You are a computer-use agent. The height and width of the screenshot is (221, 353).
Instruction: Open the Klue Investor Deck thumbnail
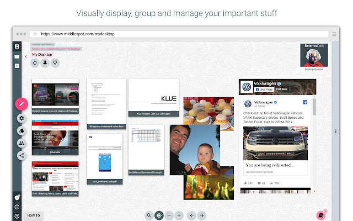153,97
